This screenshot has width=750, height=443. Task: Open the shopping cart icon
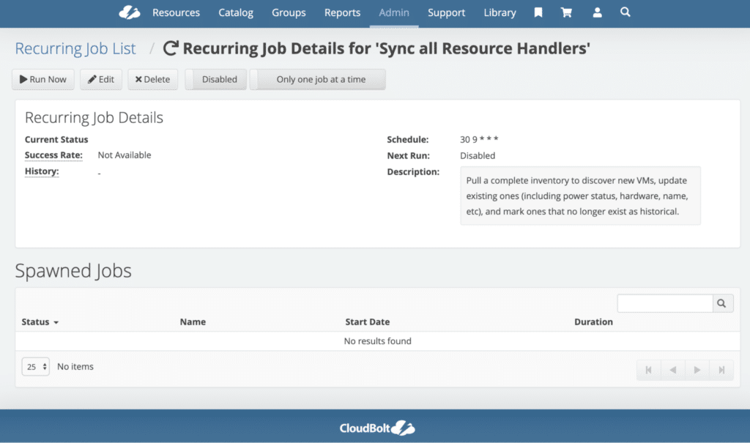(x=566, y=12)
